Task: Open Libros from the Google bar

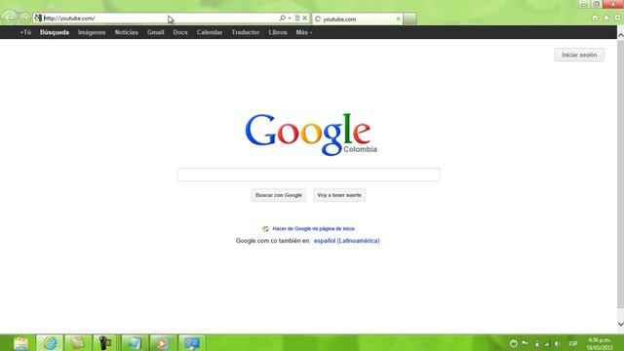Action: (278, 32)
